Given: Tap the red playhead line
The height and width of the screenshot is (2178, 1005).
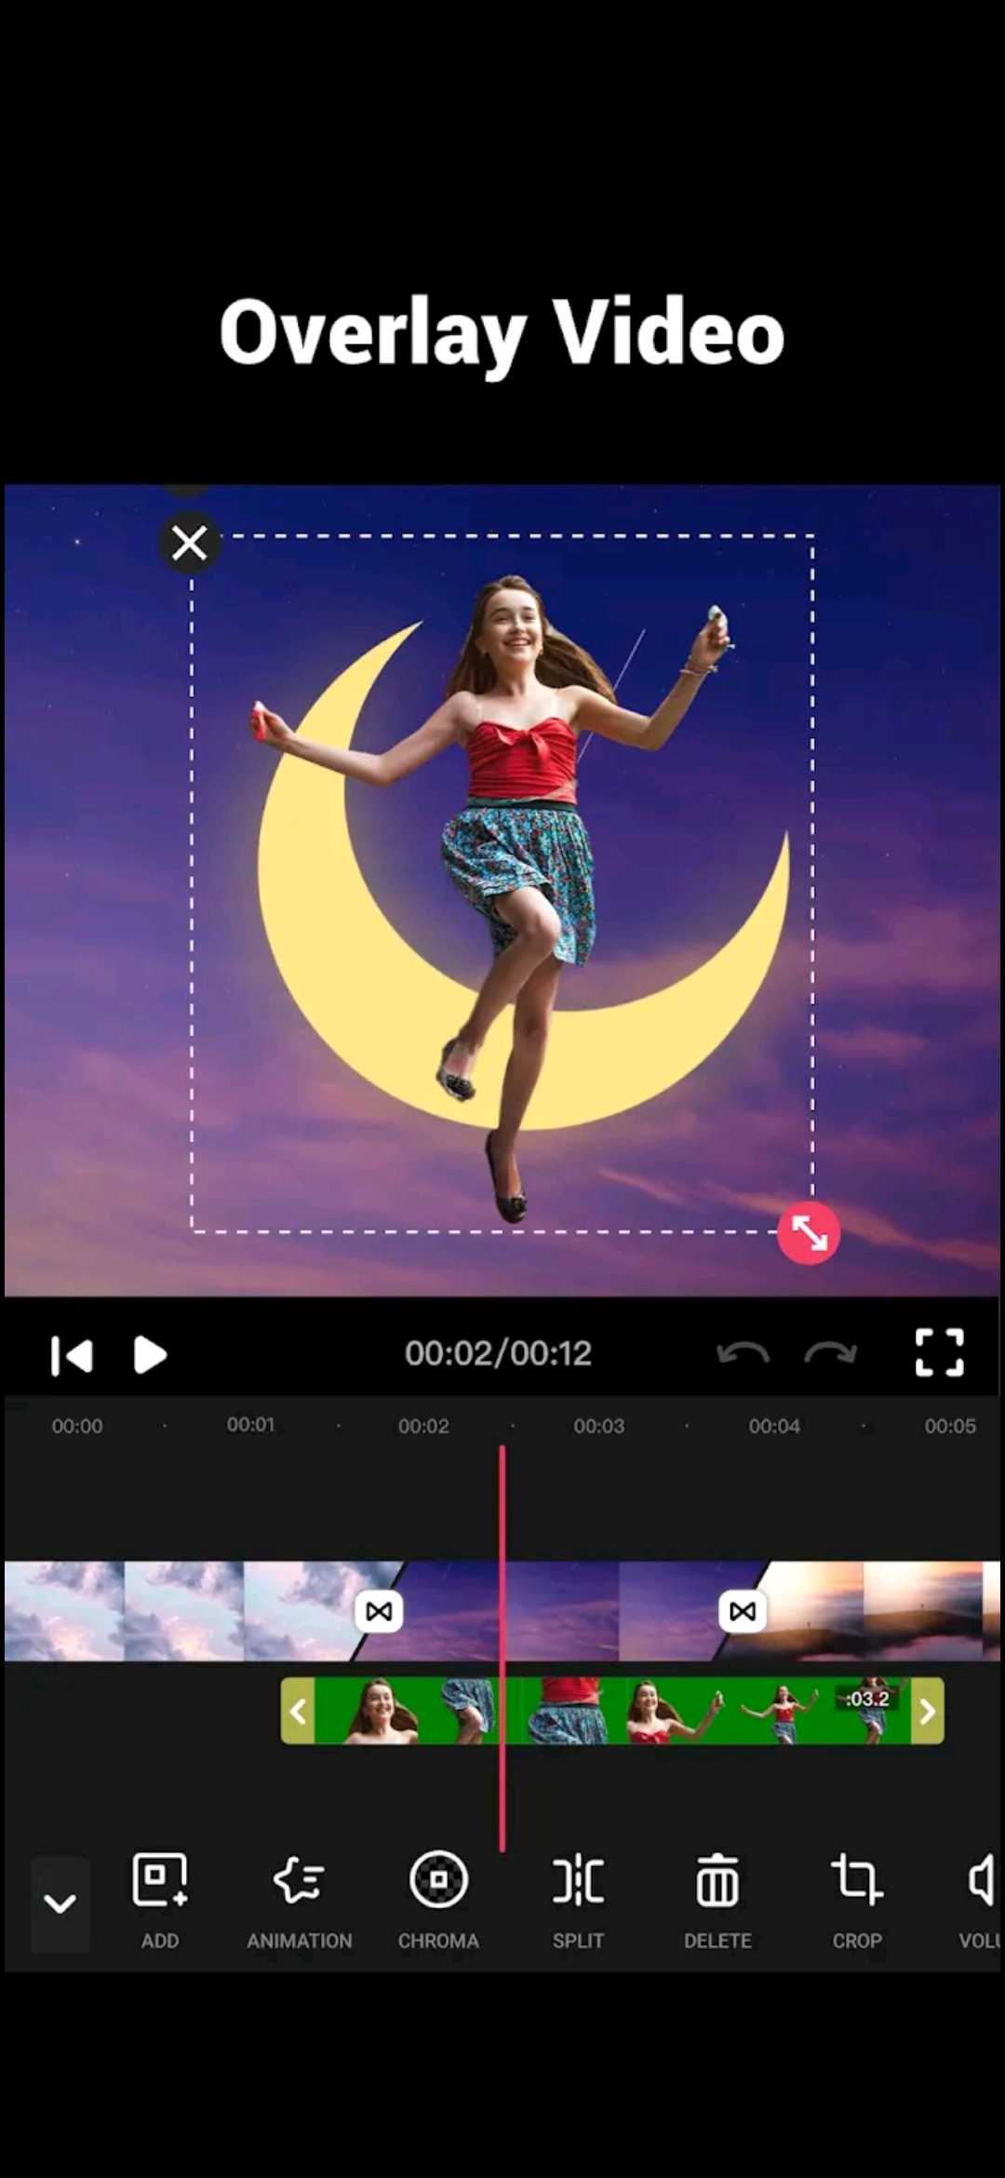Looking at the screenshot, I should point(502,1647).
